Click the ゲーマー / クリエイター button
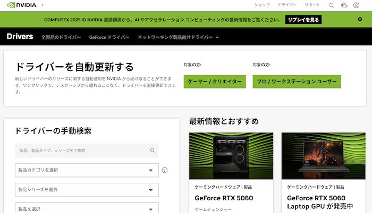Screen dimensions: 372x213 click(215, 82)
